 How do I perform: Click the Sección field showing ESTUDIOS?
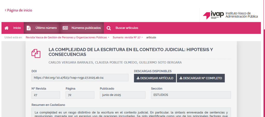tap(191, 95)
